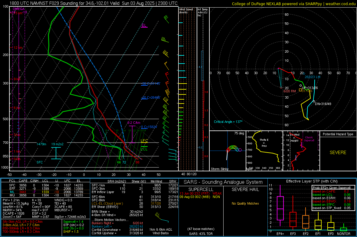This screenshot has height=237, width=357.
Task: Click the MBURST = 7 value
Action: [63, 210]
